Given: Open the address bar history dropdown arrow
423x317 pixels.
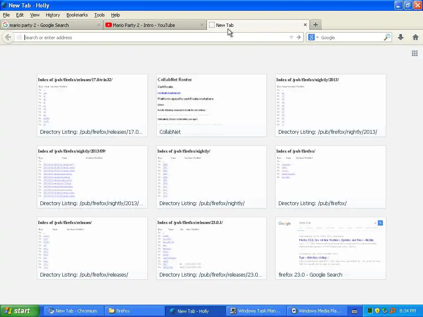Looking at the screenshot, I should [x=291, y=37].
